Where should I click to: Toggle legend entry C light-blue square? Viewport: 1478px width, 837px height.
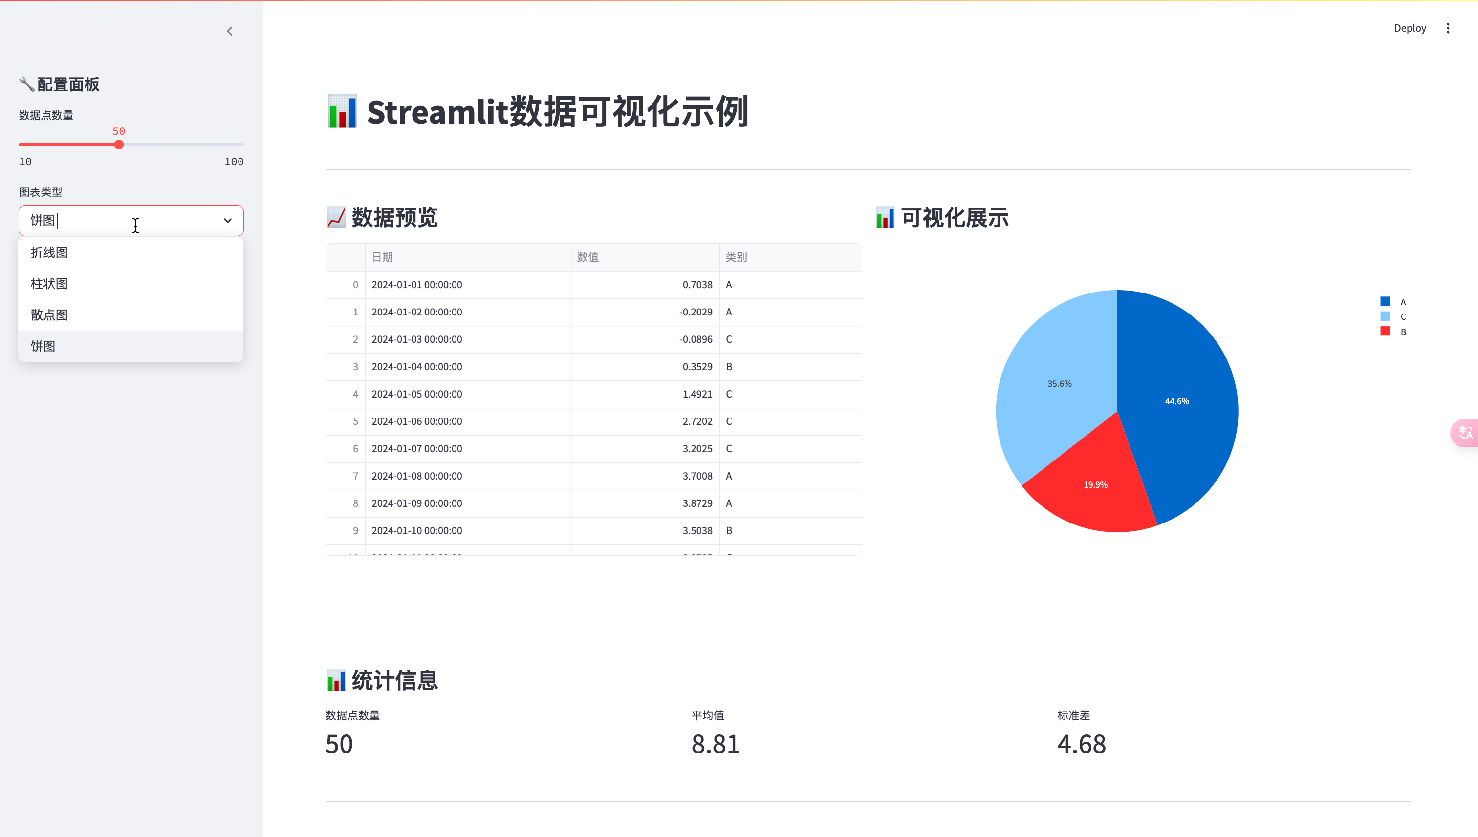coord(1385,316)
